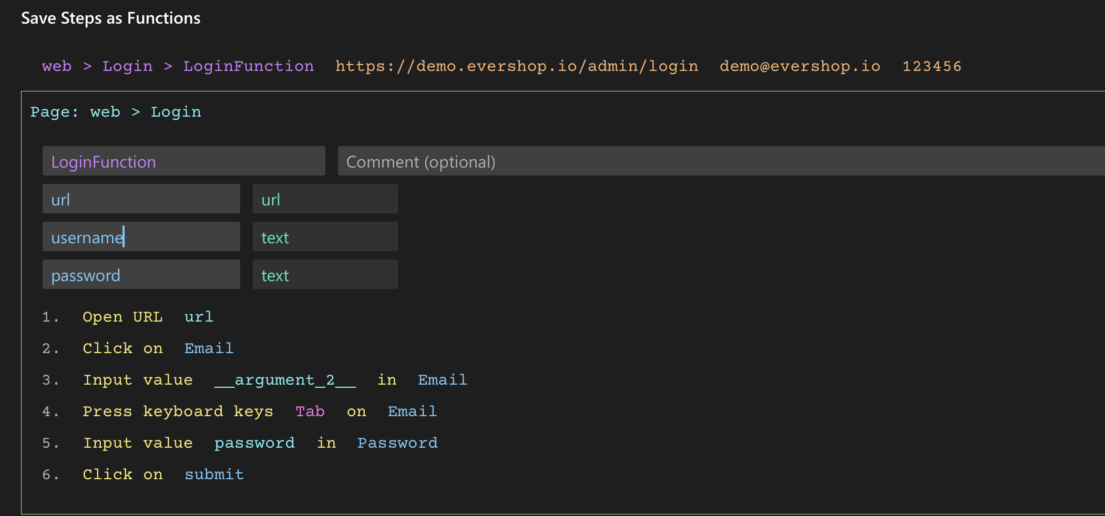Click the demo.evershop.io login URL in header
This screenshot has width=1105, height=516.
516,66
